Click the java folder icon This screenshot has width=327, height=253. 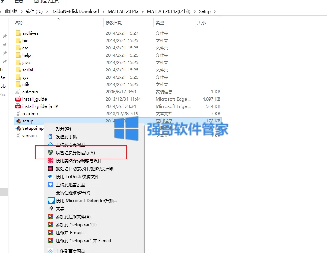pos(18,62)
